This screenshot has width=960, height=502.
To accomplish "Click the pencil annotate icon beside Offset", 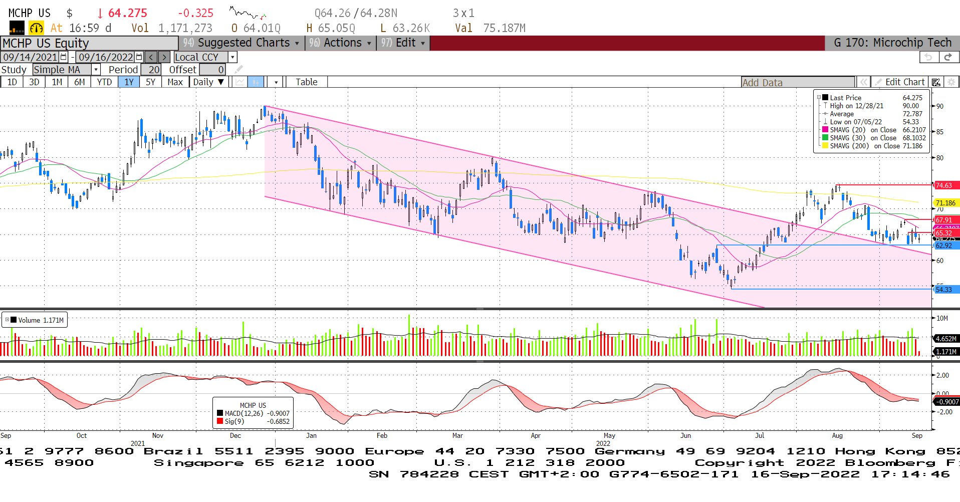I will 239,69.
